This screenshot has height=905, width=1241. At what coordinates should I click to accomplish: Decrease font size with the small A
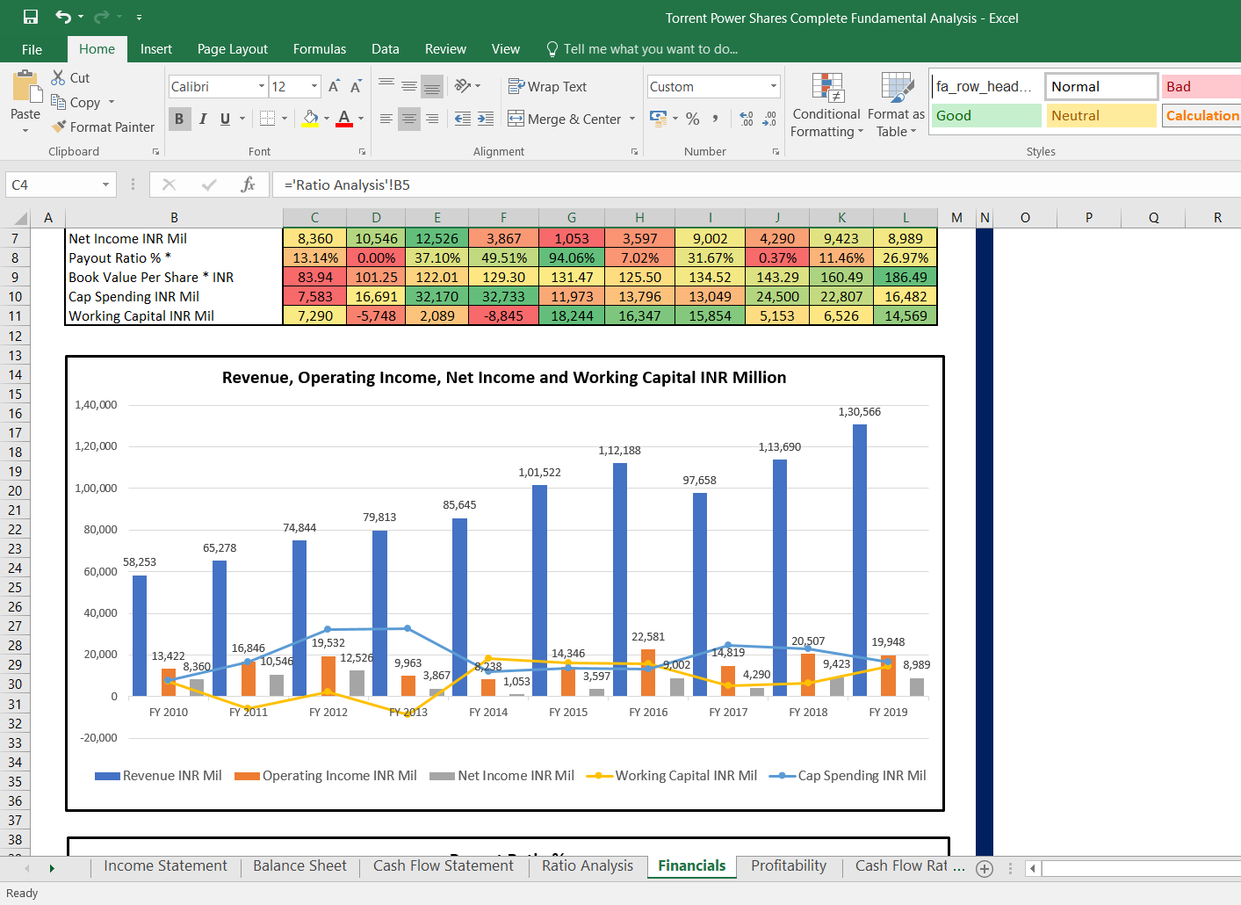click(356, 86)
